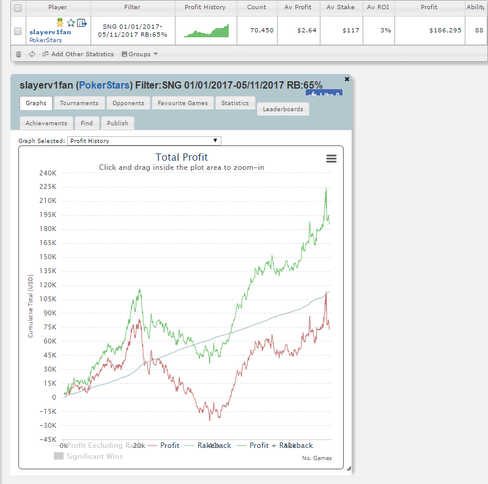Click the calendar export icon in Player cell
Viewport: 488px width, 484px height.
[x=82, y=23]
